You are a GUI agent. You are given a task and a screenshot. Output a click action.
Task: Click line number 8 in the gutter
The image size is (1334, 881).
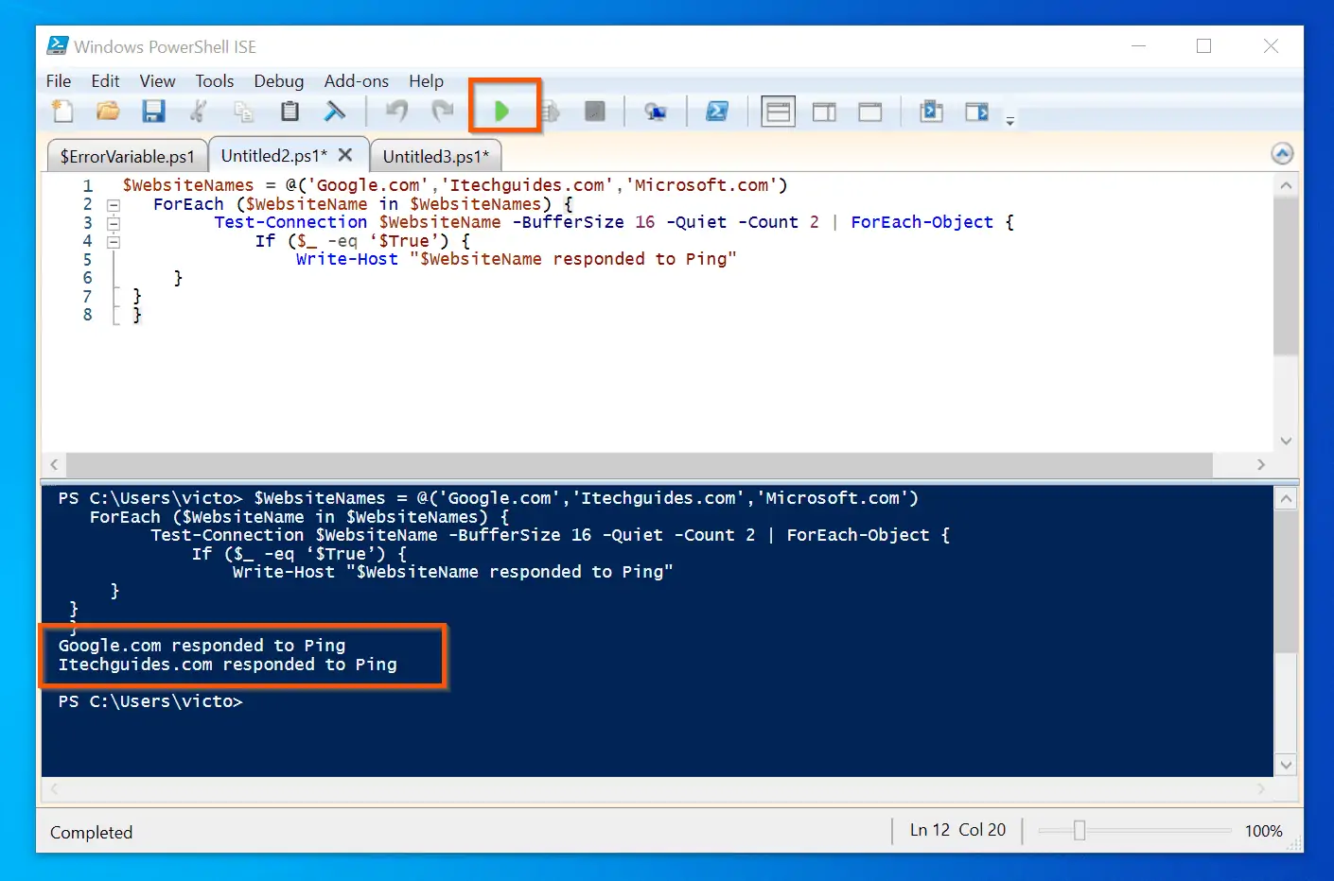(x=88, y=315)
